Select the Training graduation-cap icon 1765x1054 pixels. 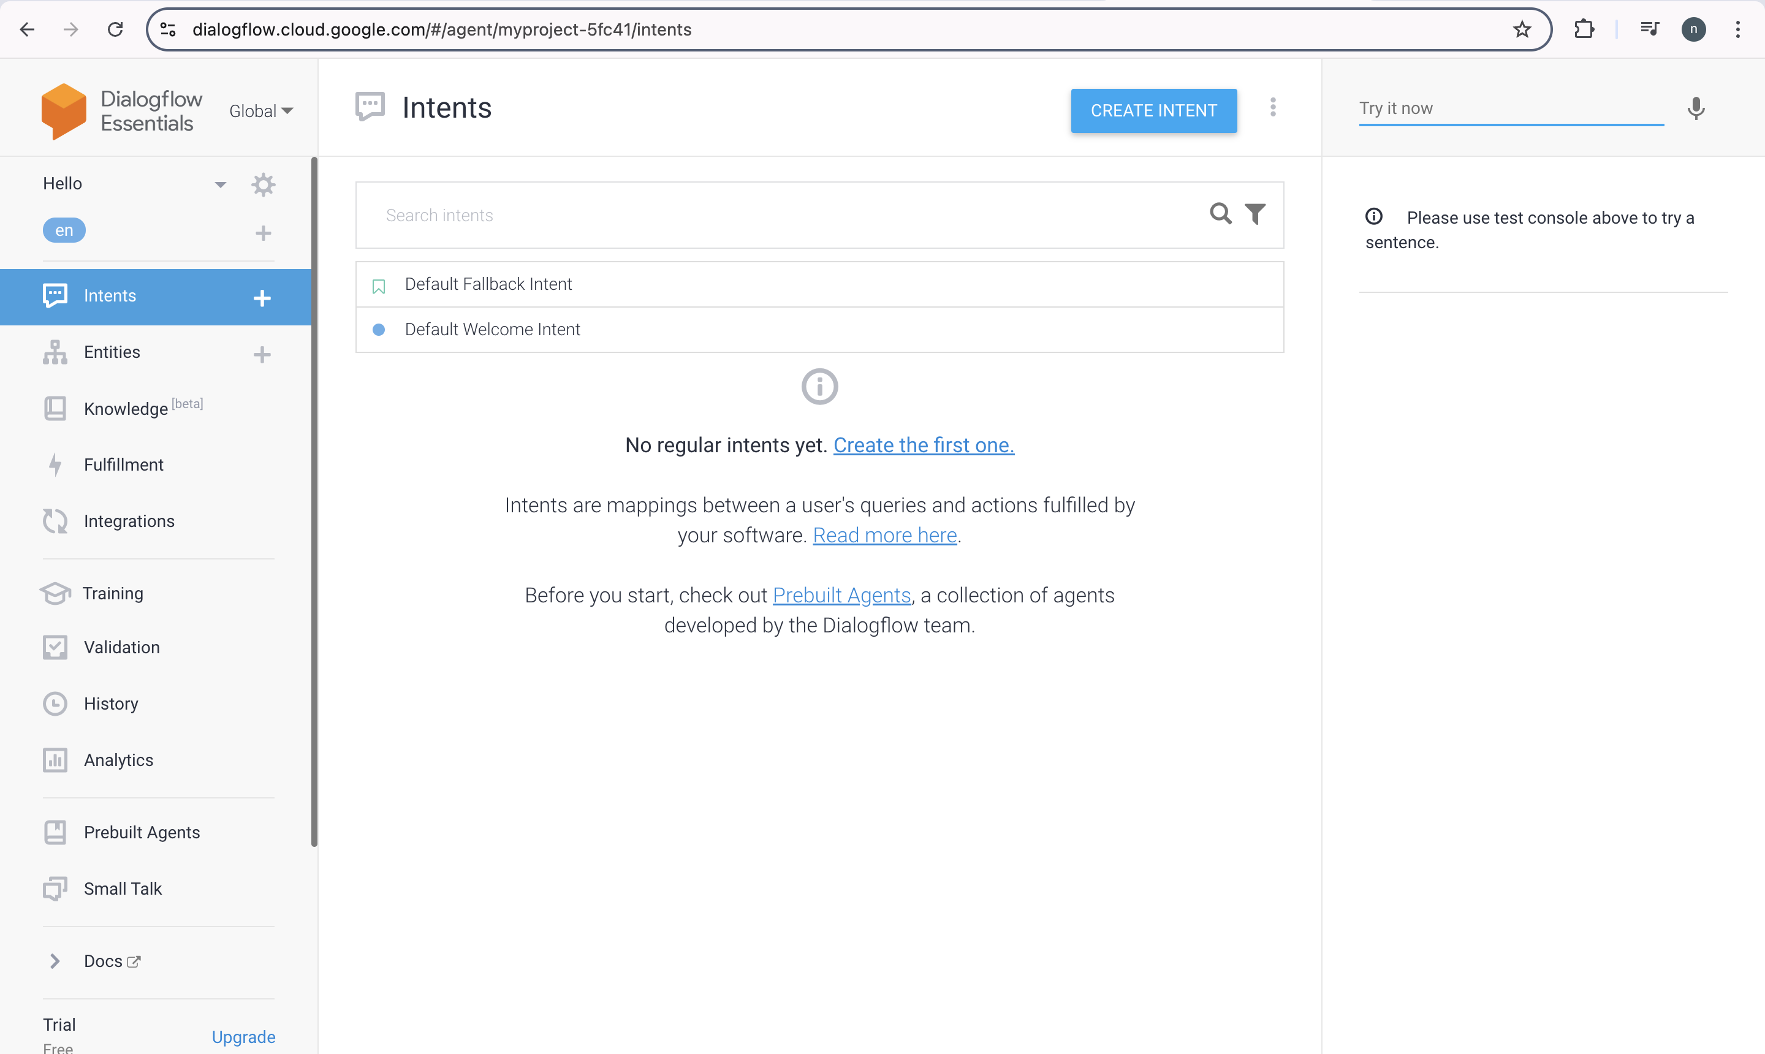[x=55, y=593]
